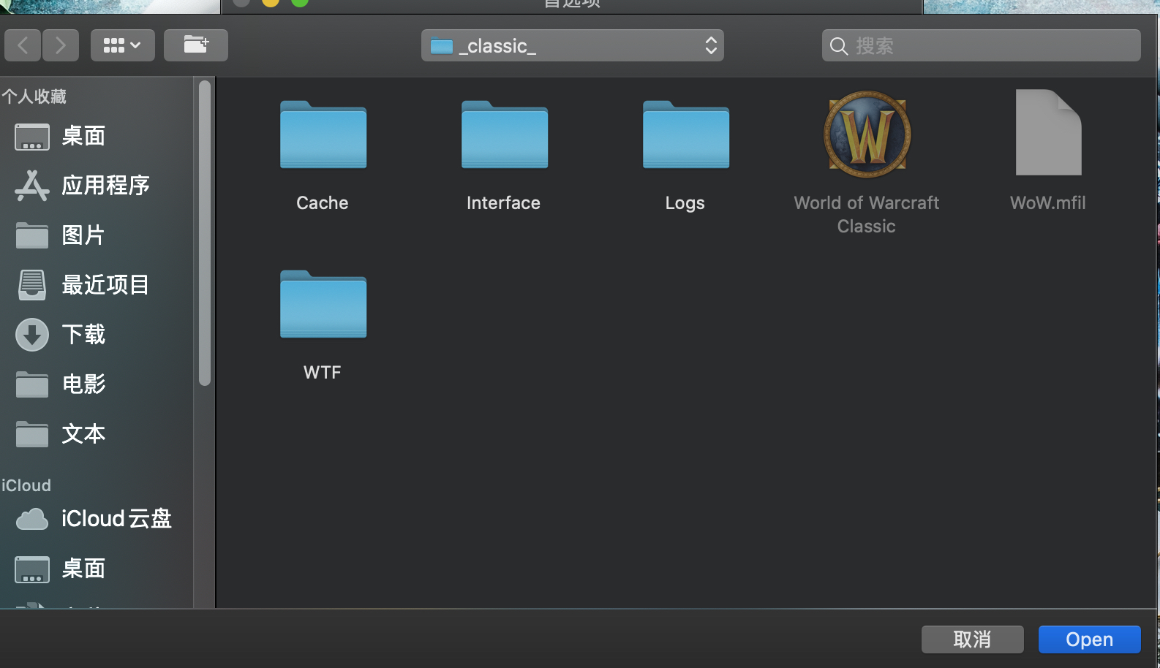Select the Cache folder icon
The width and height of the screenshot is (1160, 668).
(323, 134)
